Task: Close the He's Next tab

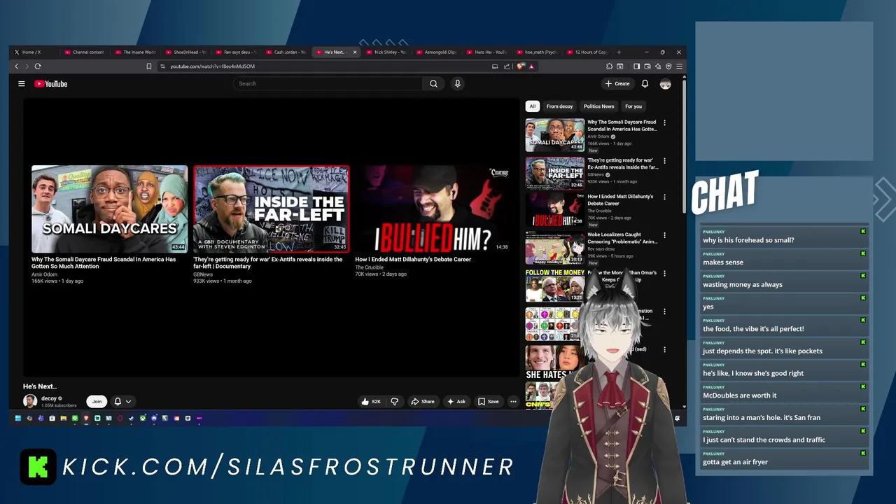Action: coord(355,52)
